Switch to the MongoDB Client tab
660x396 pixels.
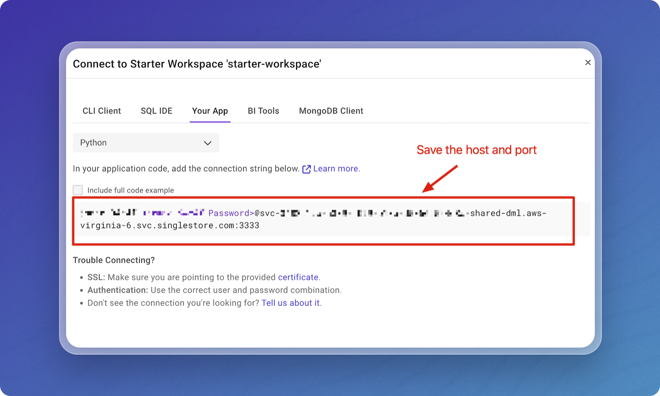331,111
